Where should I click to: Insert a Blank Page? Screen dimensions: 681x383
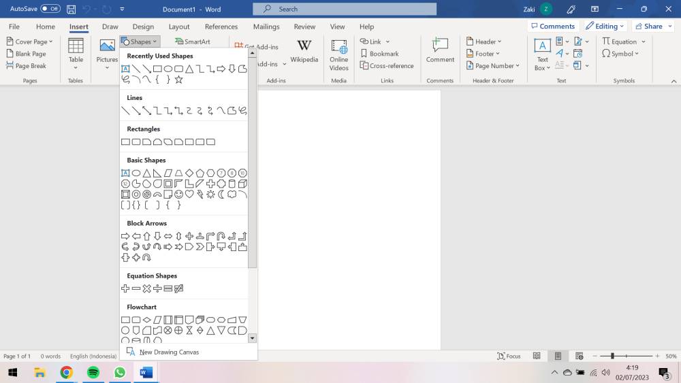click(x=26, y=54)
